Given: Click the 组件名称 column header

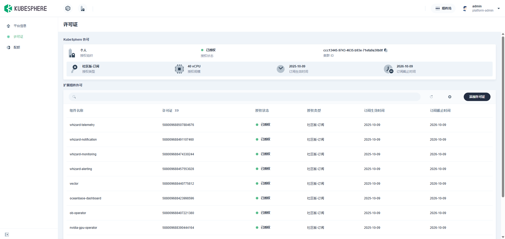Looking at the screenshot, I should 77,110.
